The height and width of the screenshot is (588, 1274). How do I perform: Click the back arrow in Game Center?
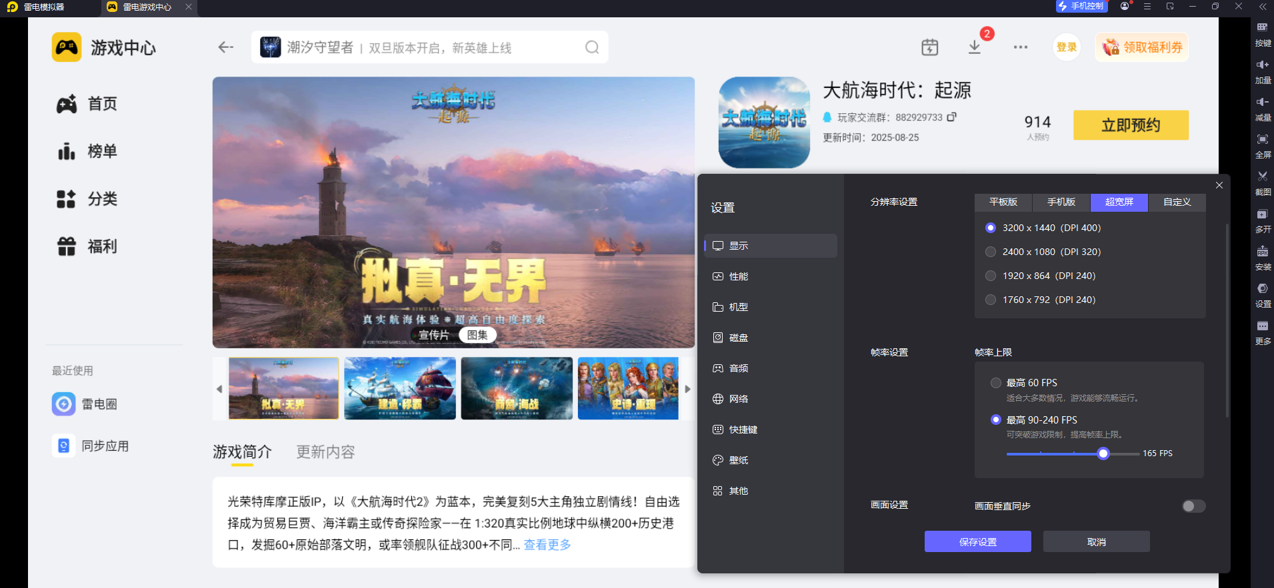(x=226, y=47)
